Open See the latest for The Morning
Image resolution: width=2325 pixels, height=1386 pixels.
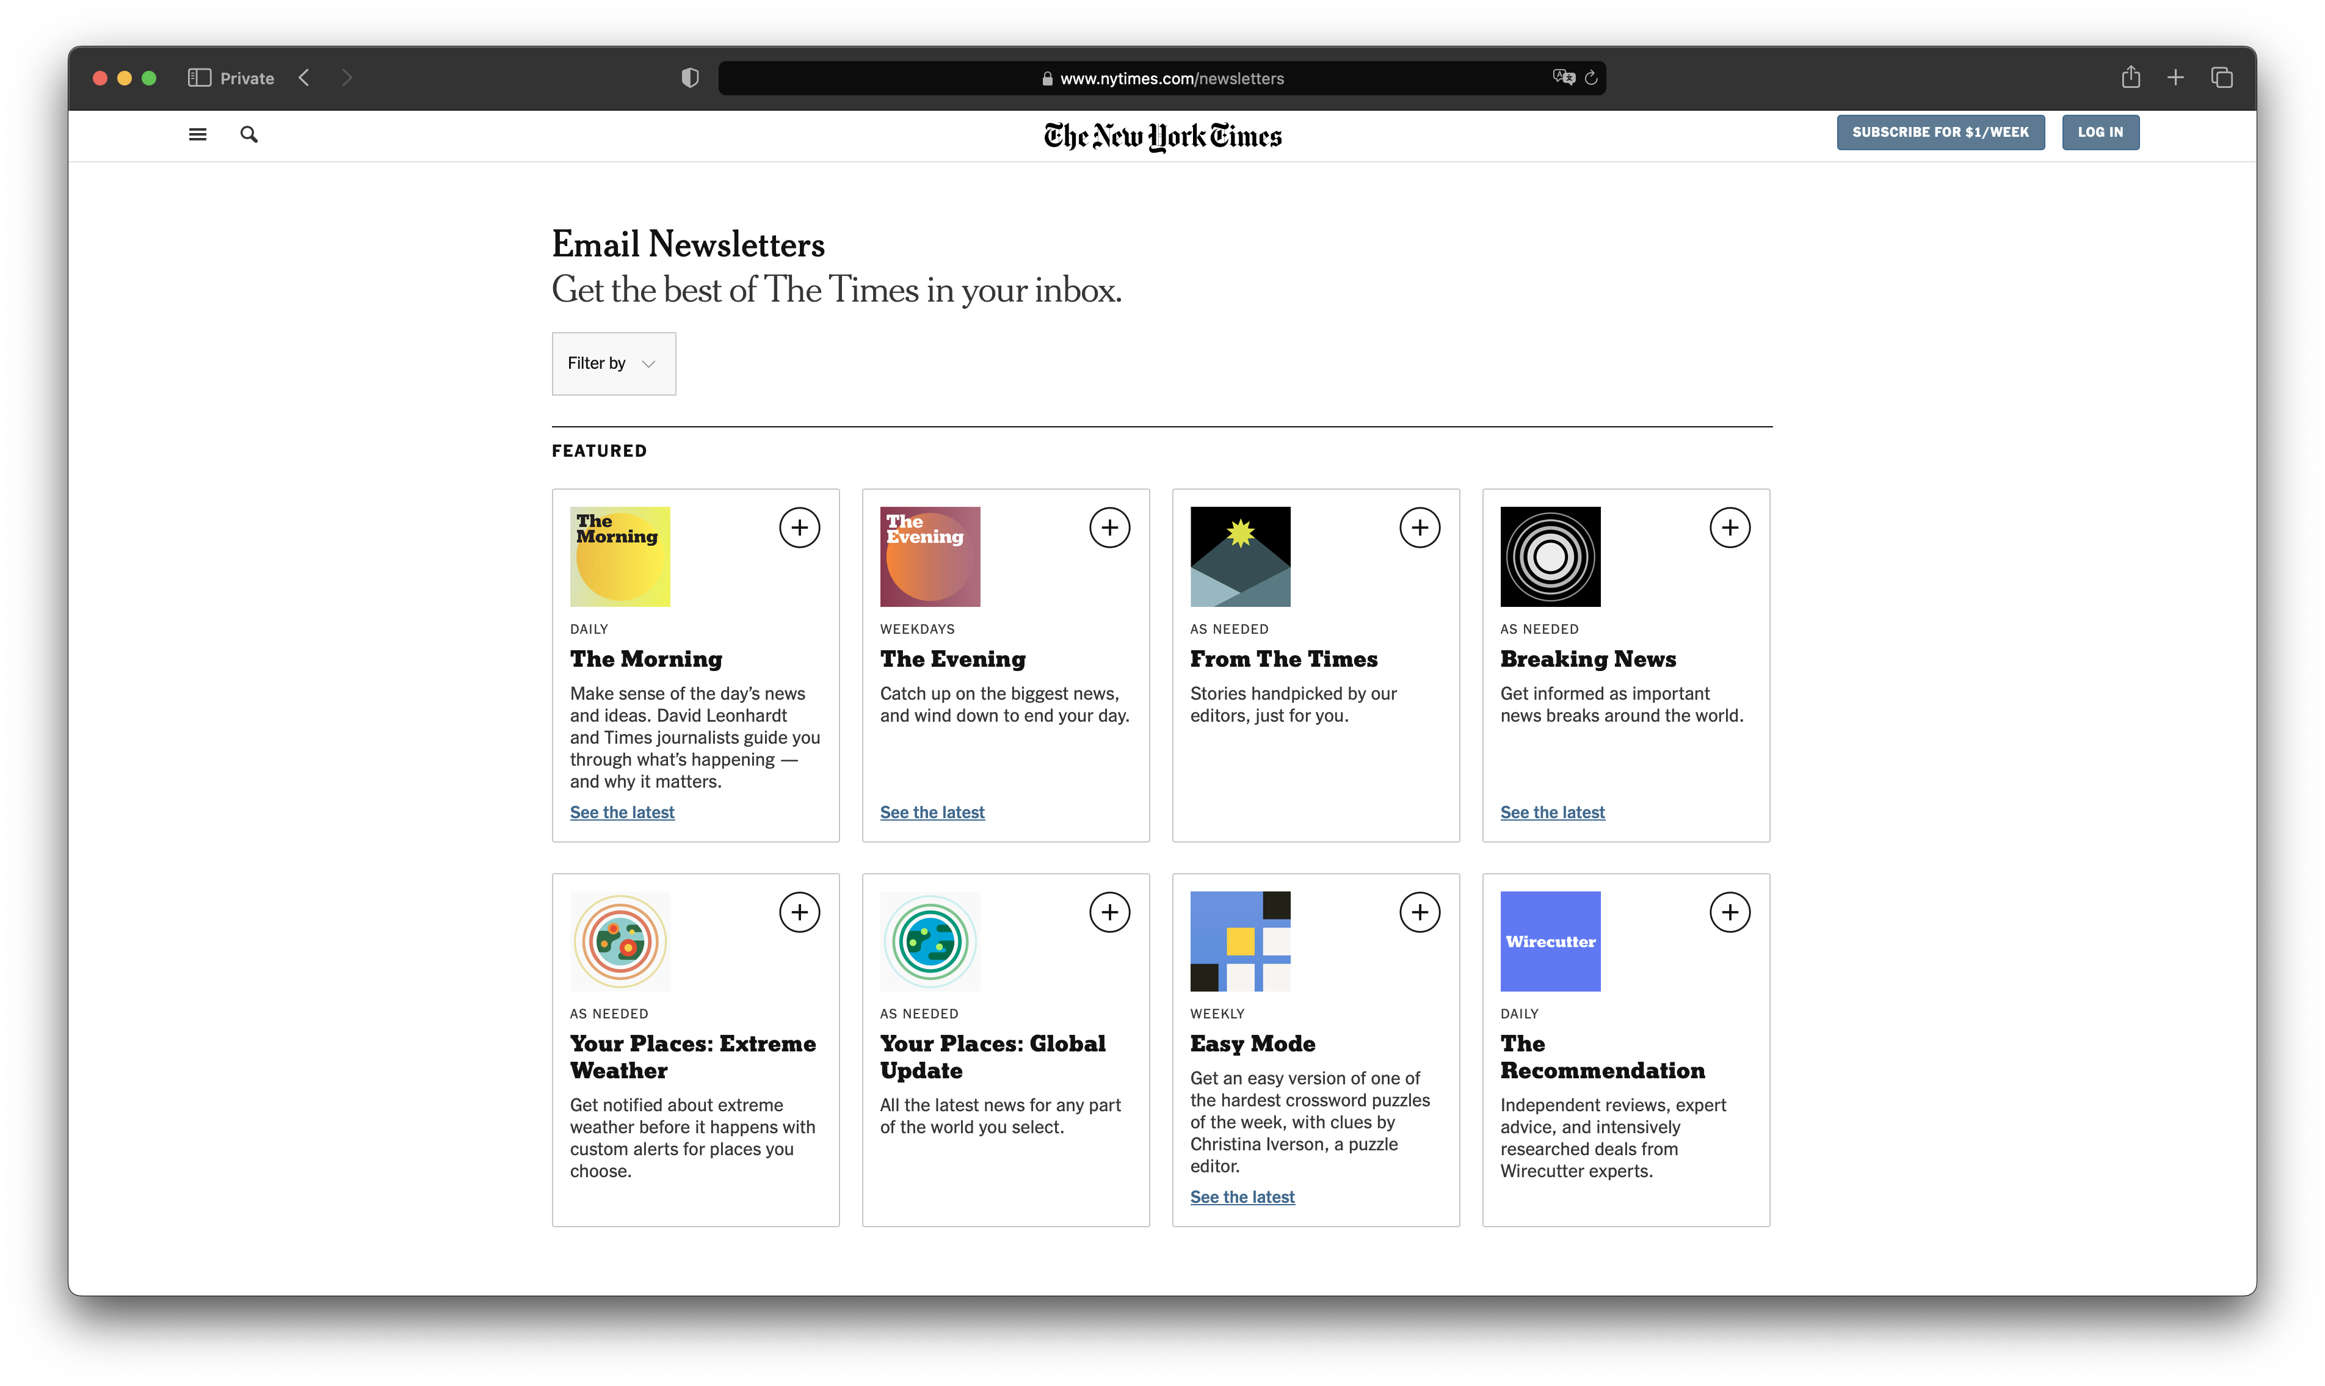(622, 813)
